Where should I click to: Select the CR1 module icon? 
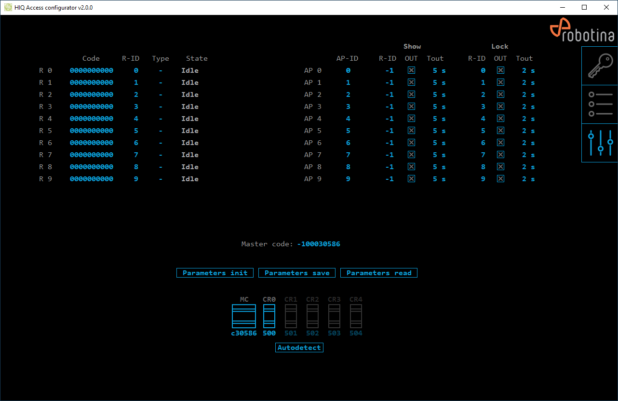click(291, 316)
